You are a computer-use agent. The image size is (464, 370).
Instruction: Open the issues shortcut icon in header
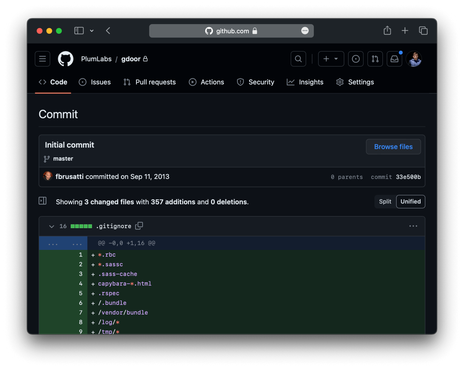[356, 59]
